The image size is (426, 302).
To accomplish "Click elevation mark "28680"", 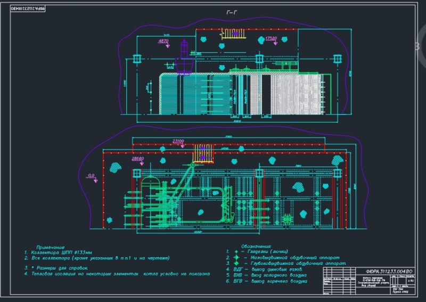I will 138,158.
